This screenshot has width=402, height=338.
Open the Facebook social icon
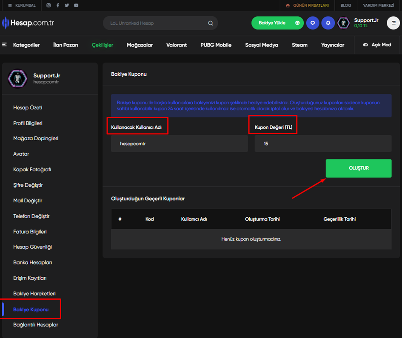tap(58, 6)
